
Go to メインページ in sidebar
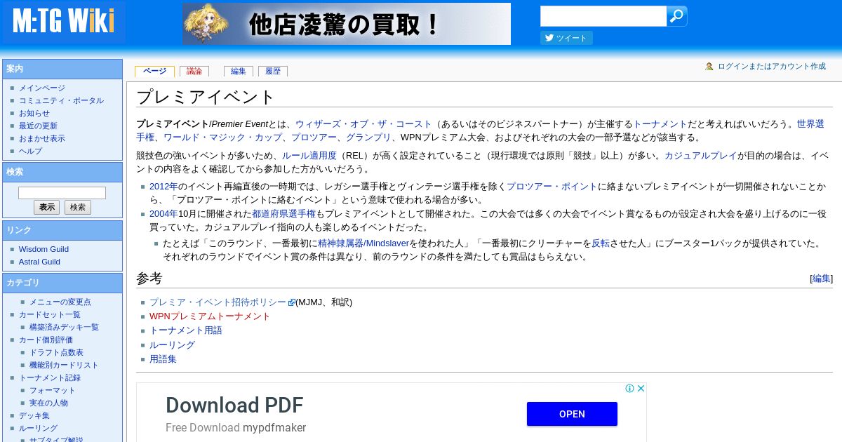tap(42, 88)
